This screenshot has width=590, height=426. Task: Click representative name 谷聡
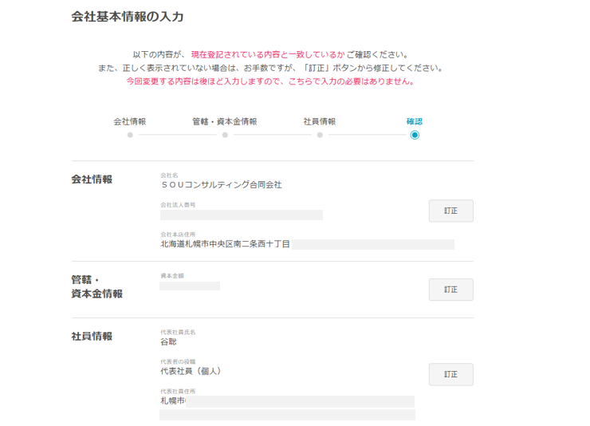click(169, 341)
